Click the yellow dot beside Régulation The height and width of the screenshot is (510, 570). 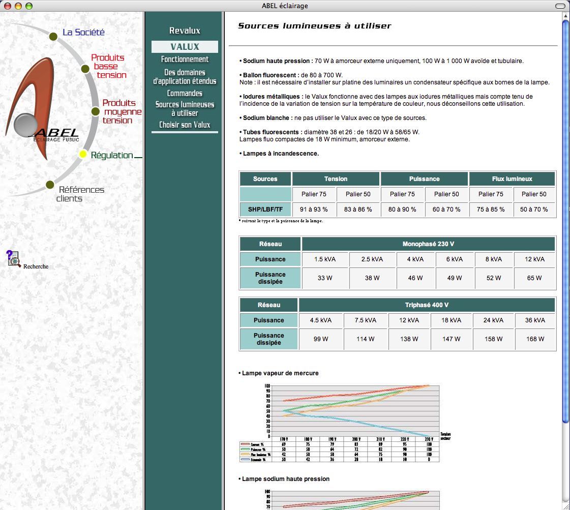(83, 154)
